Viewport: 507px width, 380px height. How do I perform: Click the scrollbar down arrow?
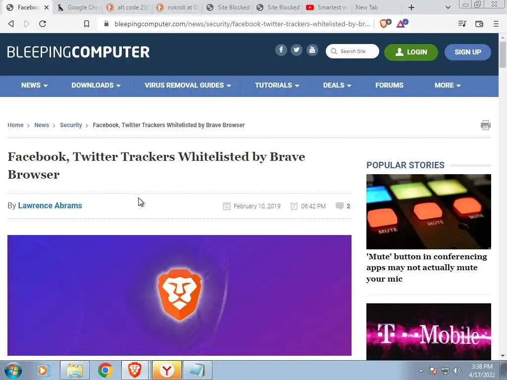coord(503,356)
